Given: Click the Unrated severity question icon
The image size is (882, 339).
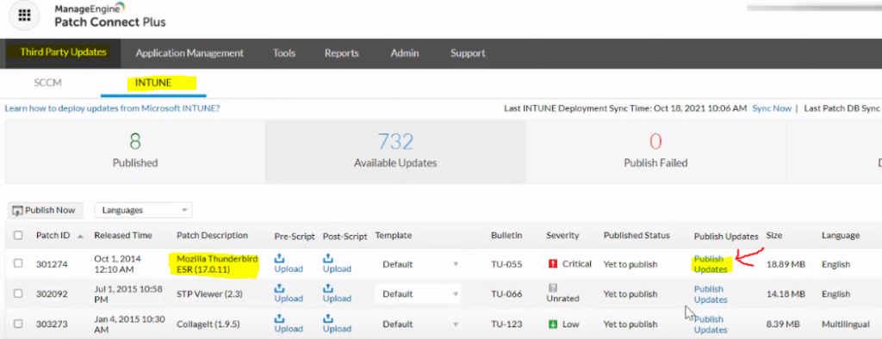Looking at the screenshot, I should [553, 287].
